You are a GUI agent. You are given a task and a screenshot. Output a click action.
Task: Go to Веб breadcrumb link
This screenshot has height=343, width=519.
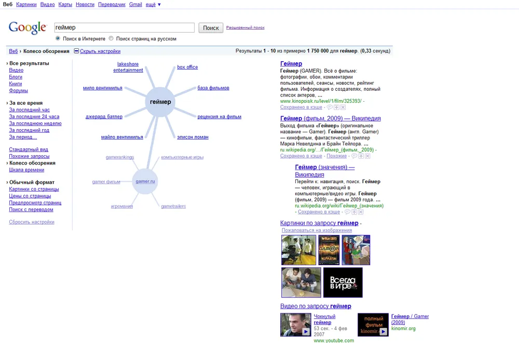[x=13, y=51]
